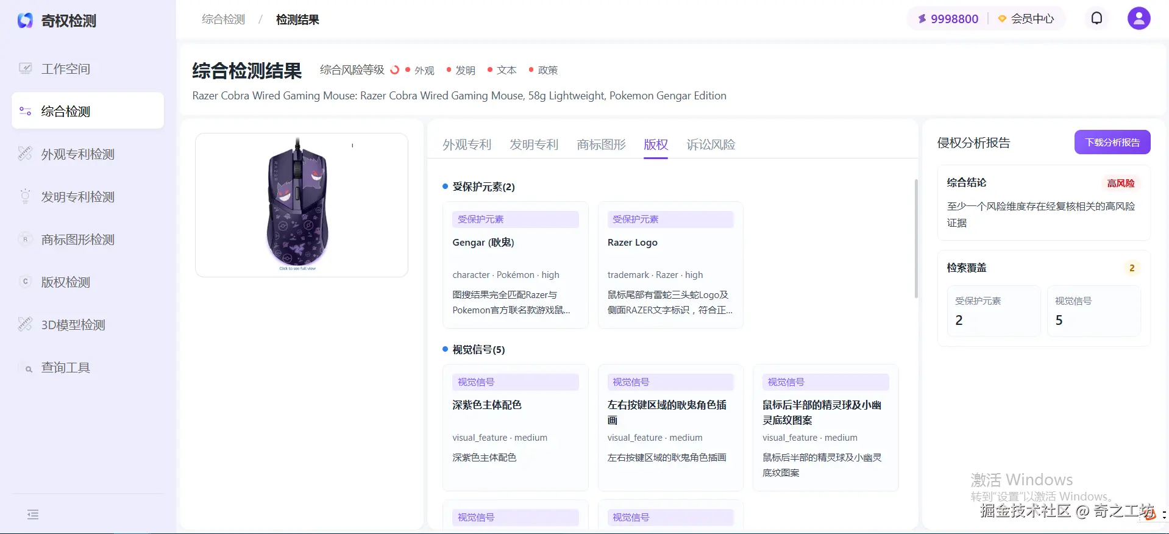Open 版权检测 in the sidebar
The height and width of the screenshot is (534, 1169).
[88, 282]
